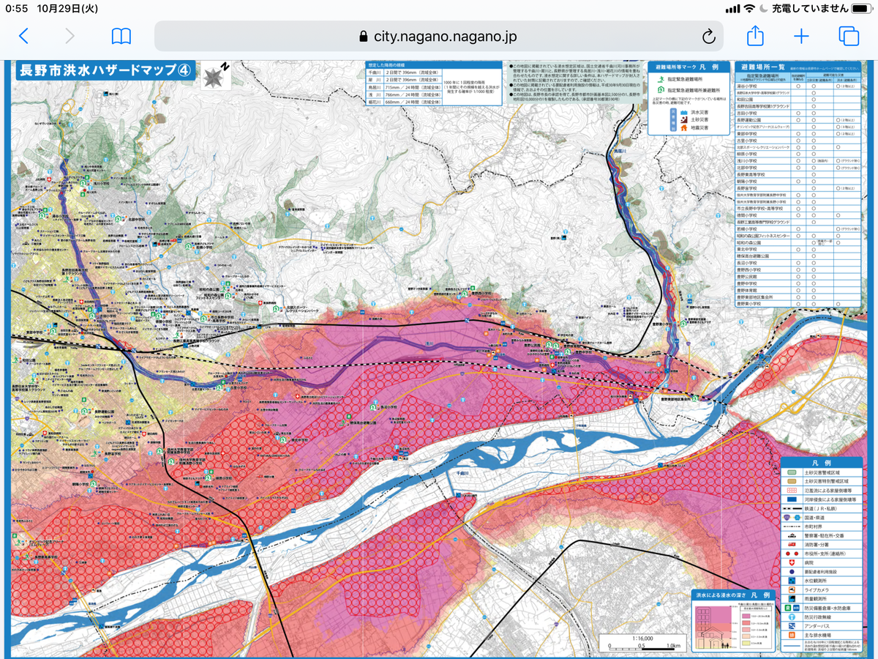Click the 土砂災害警戒区域 green swatch
This screenshot has width=878, height=659.
click(792, 472)
